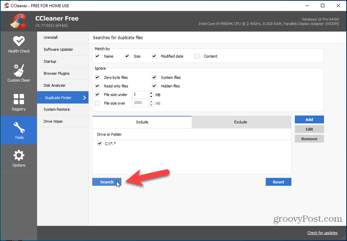Increase File size over value

[151, 101]
